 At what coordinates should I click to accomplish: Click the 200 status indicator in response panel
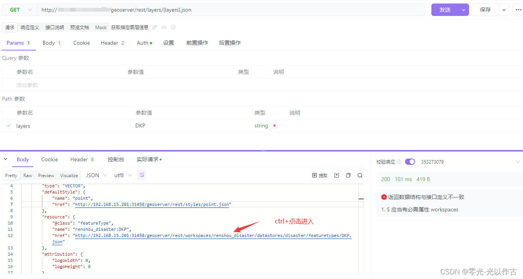click(x=386, y=179)
